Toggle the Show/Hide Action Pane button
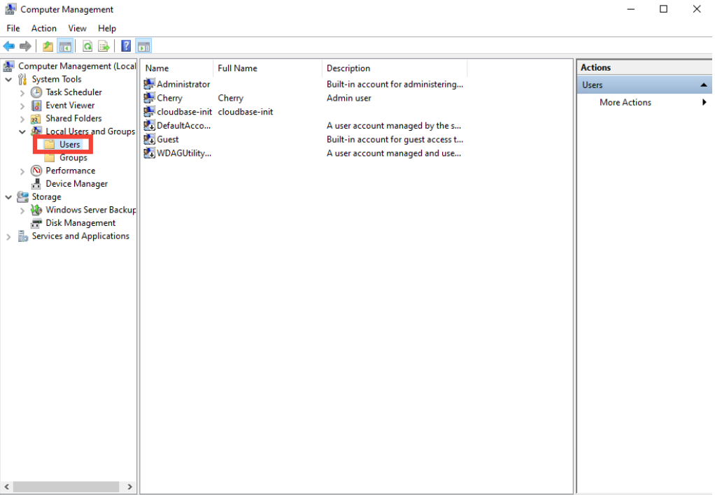This screenshot has height=495, width=715. [x=143, y=46]
